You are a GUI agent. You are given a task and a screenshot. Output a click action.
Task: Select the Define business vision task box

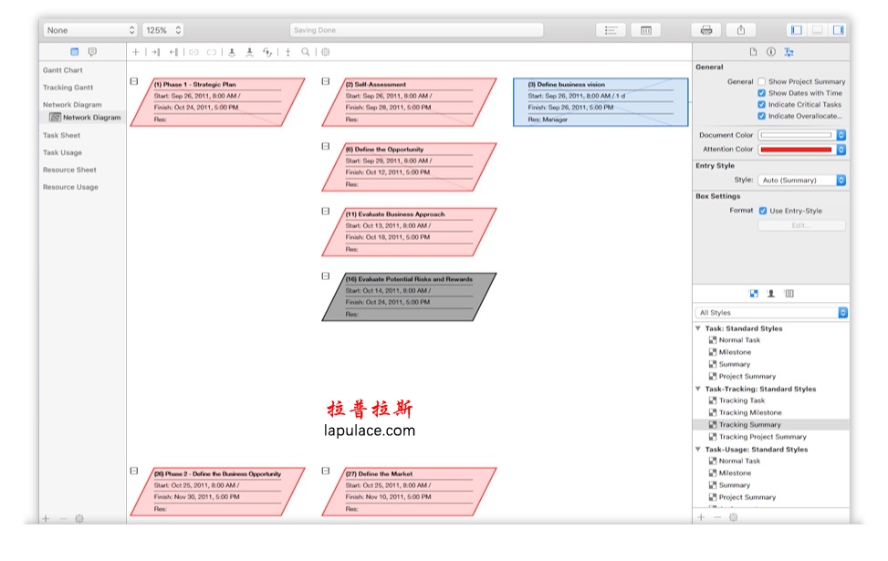tap(601, 102)
